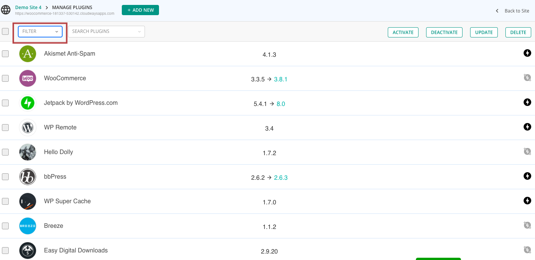This screenshot has width=535, height=260.
Task: Click the active bolt icon for Jetpack
Action: pos(527,102)
